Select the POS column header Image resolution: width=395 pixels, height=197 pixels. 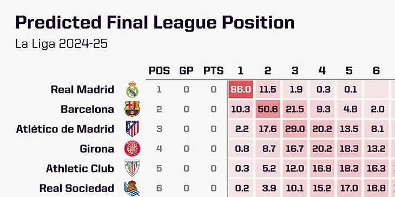(x=159, y=71)
